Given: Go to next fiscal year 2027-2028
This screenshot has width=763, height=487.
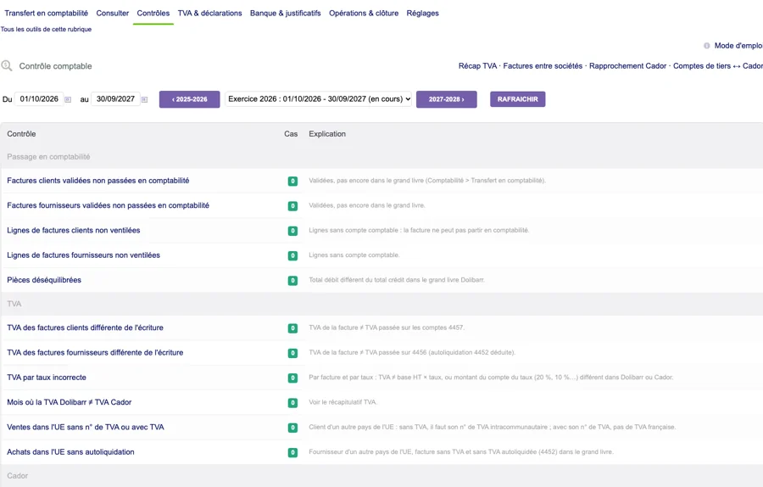Looking at the screenshot, I should pos(446,99).
